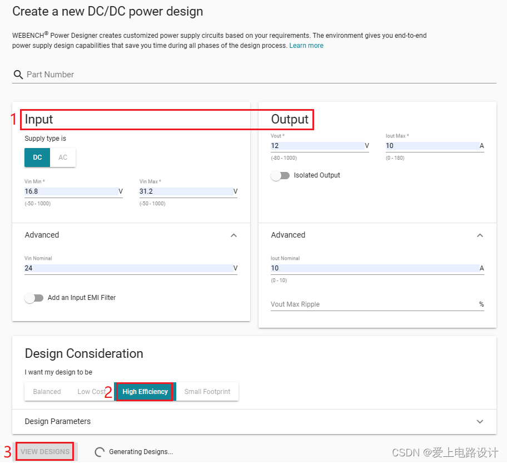Click the Vin Min input field
507x463 pixels.
[x=74, y=191]
